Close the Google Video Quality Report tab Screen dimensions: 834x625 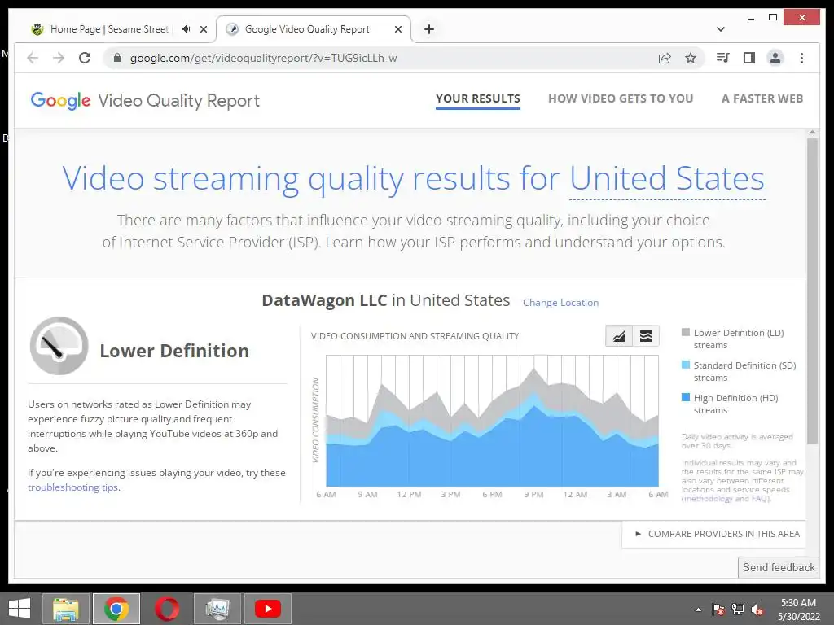pos(397,29)
